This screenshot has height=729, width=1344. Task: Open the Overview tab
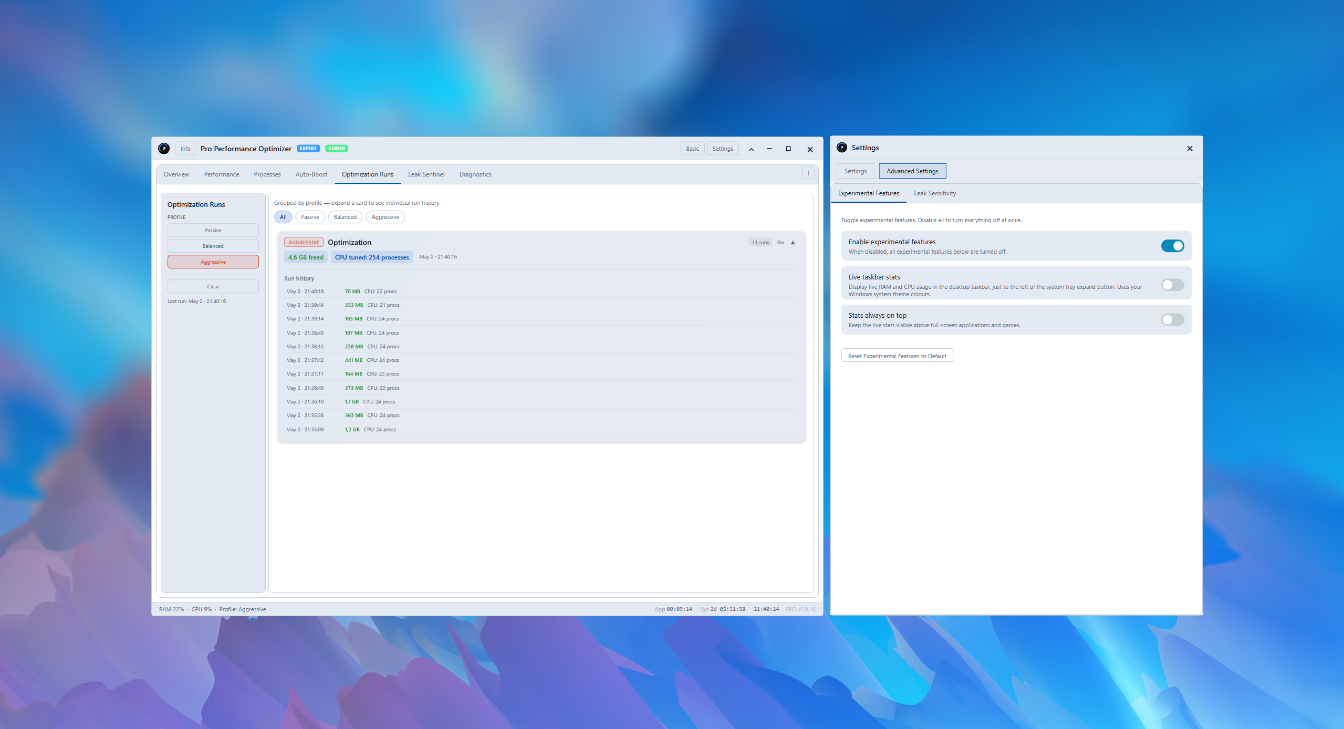tap(176, 174)
